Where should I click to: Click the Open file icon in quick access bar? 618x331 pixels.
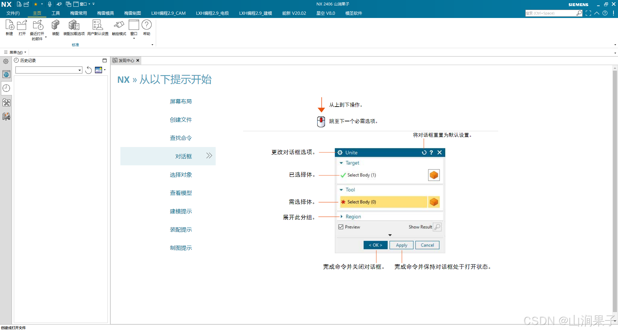[26, 4]
